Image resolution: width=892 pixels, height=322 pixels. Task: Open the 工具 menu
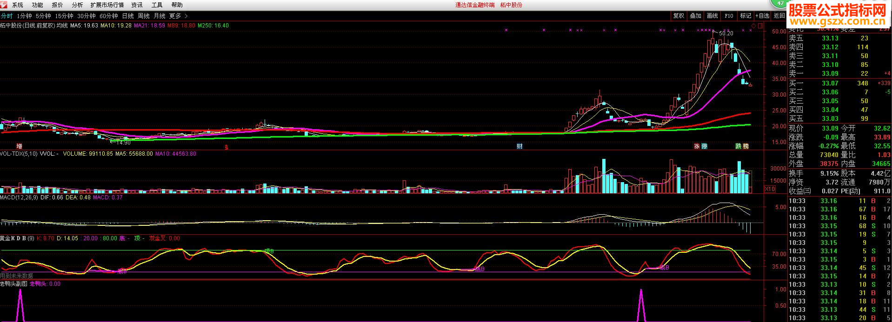coord(157,5)
